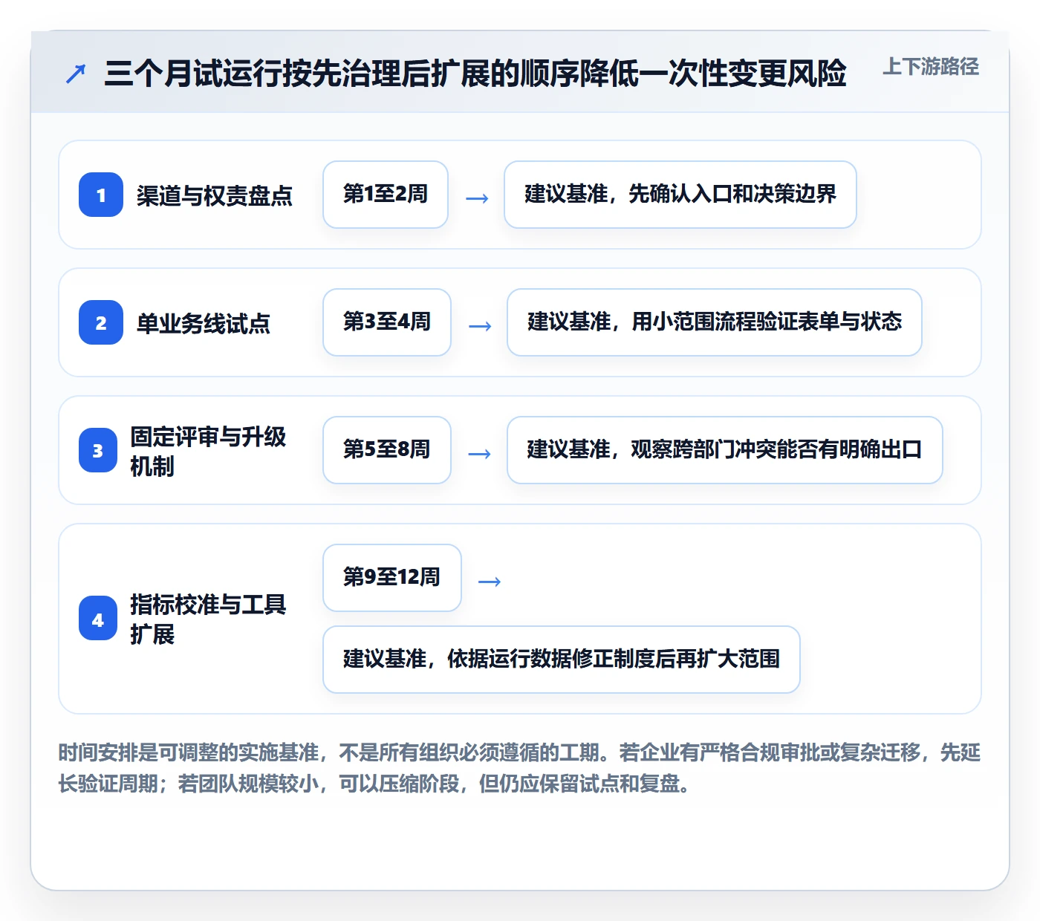Click the 第9至12周 time chip

(x=392, y=578)
